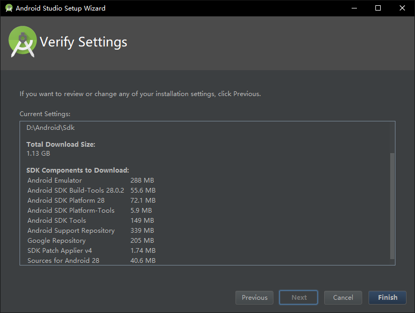This screenshot has height=313, width=415.
Task: Select the Android SDK Platform-Tools row
Action: coord(90,211)
